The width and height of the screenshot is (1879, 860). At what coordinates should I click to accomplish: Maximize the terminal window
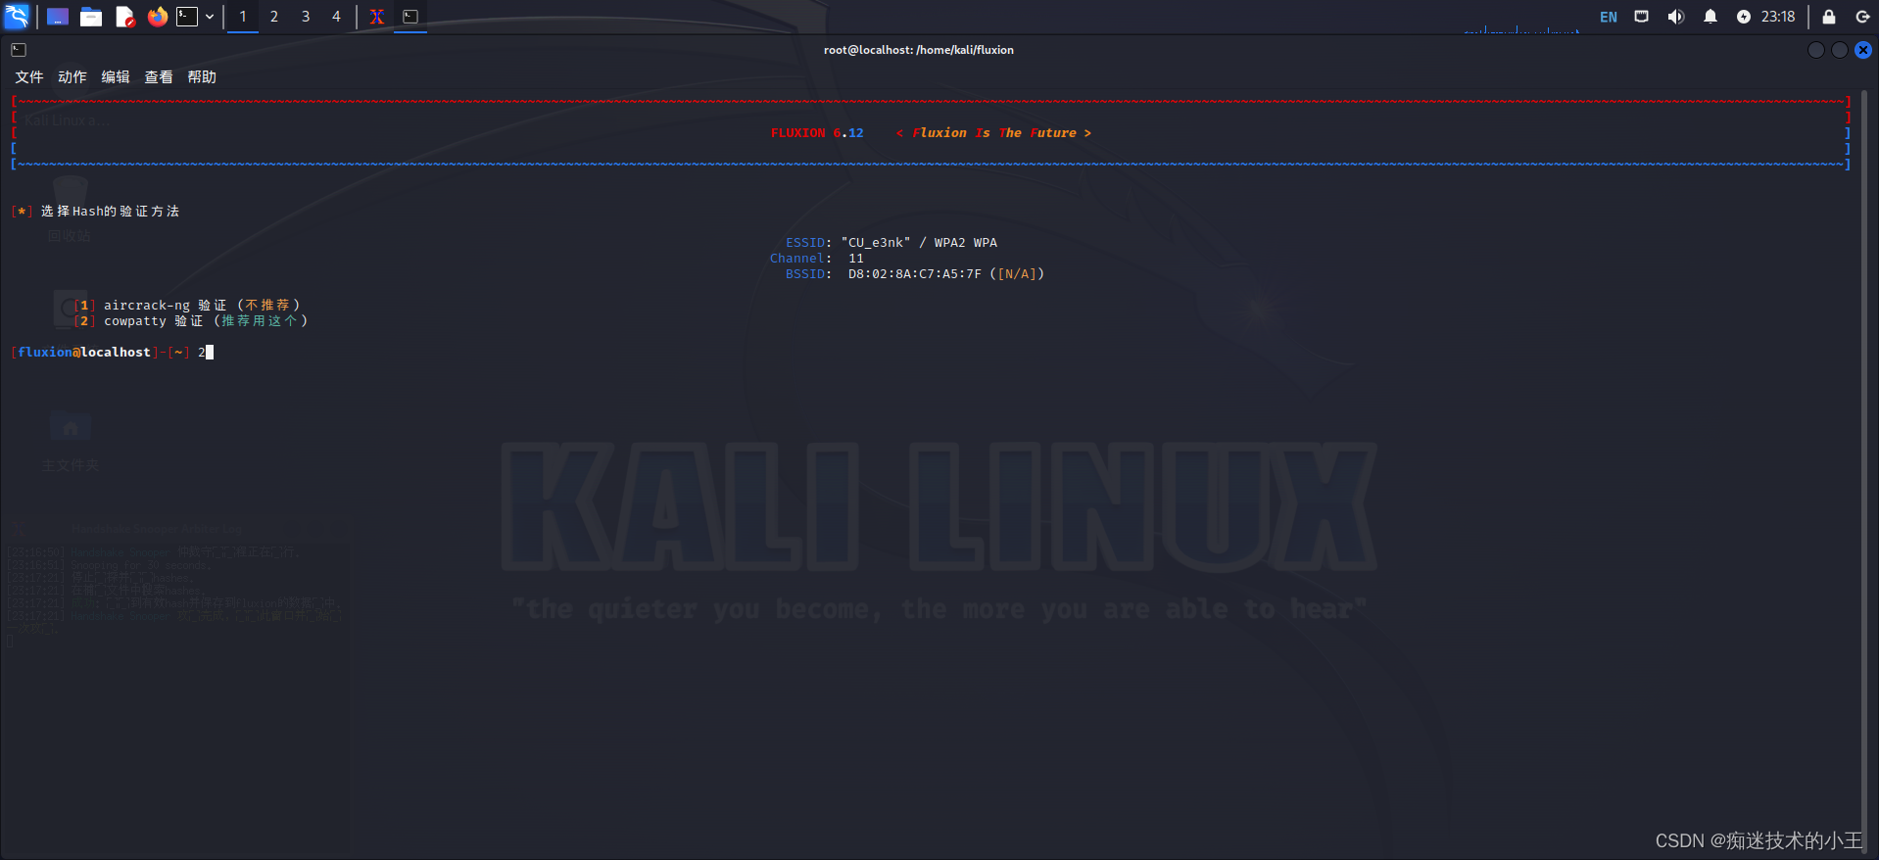1840,50
